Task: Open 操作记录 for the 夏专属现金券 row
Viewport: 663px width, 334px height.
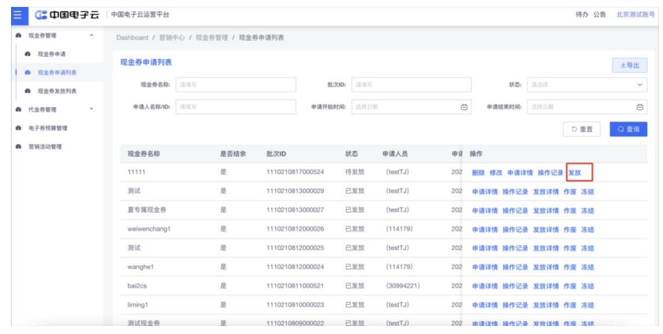Action: coord(516,211)
